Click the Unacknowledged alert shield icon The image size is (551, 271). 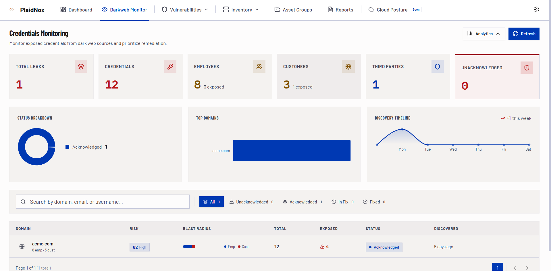point(527,68)
